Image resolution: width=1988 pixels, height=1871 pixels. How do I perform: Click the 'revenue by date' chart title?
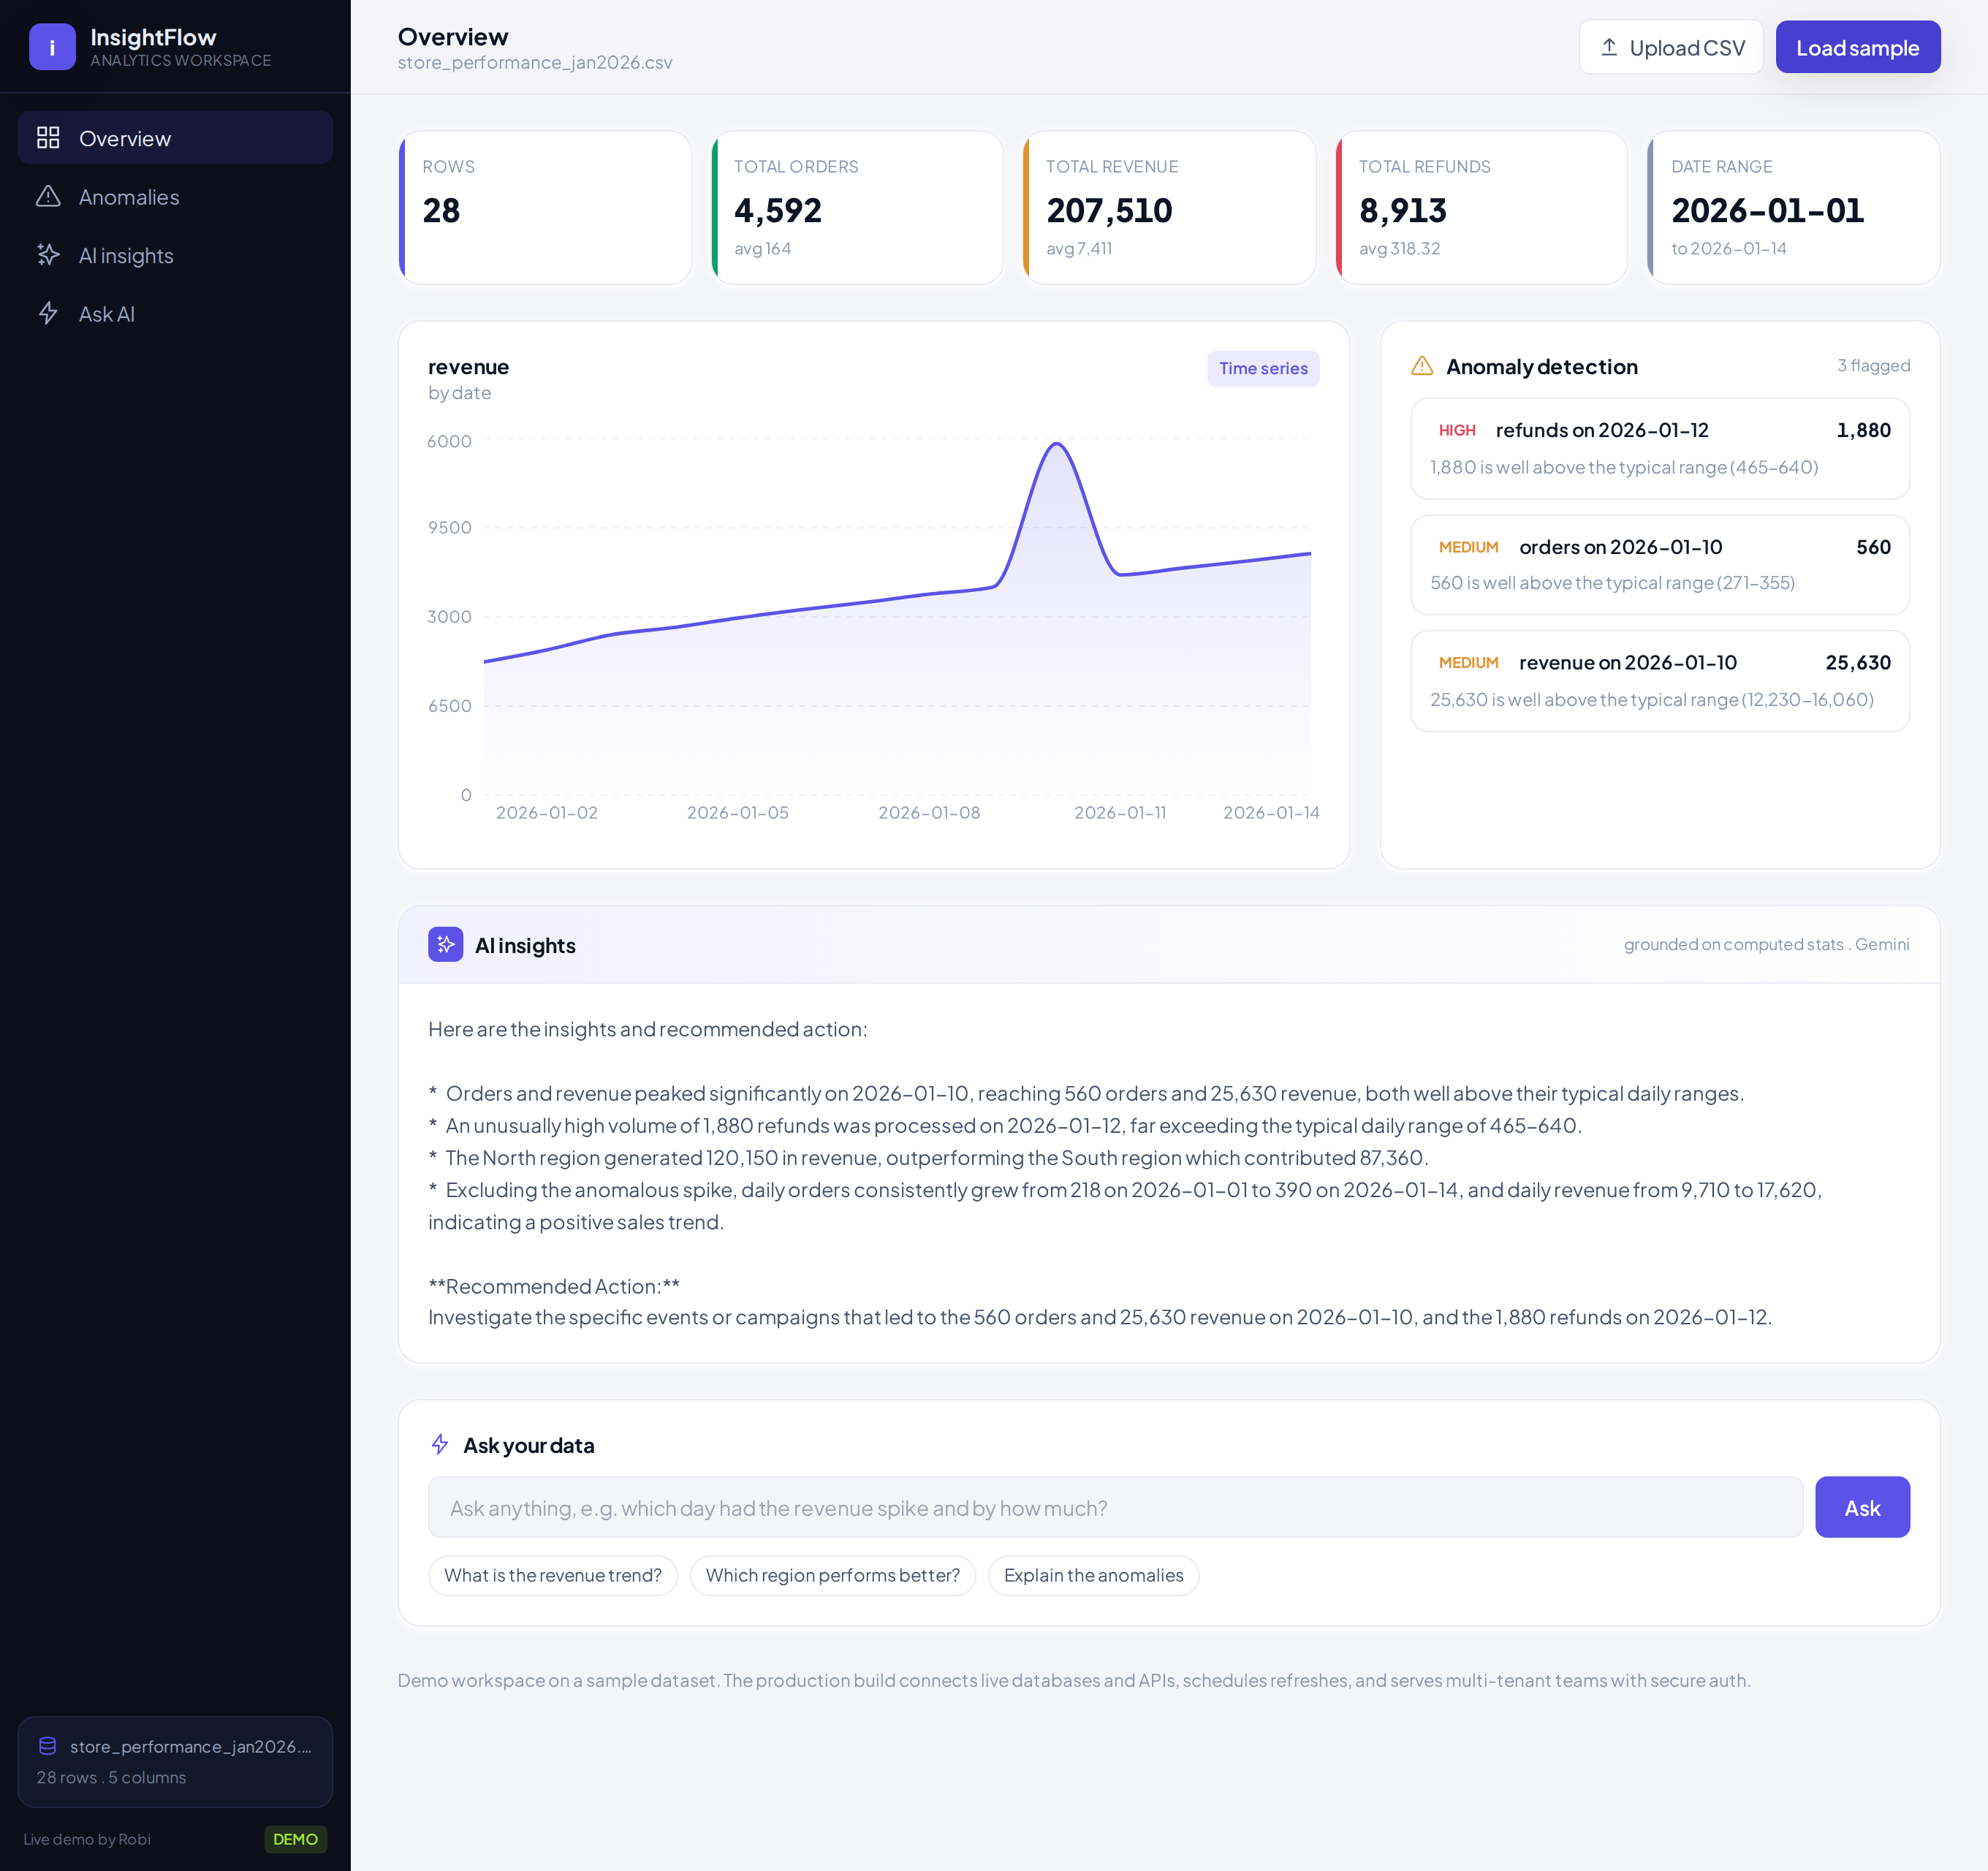coord(468,378)
